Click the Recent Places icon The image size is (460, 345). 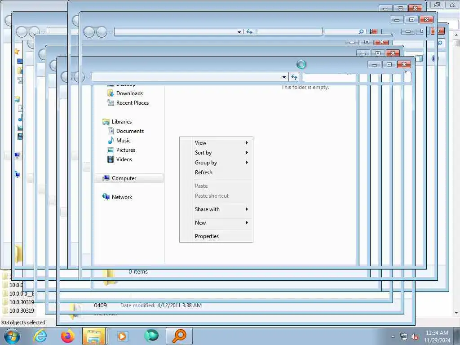click(111, 103)
